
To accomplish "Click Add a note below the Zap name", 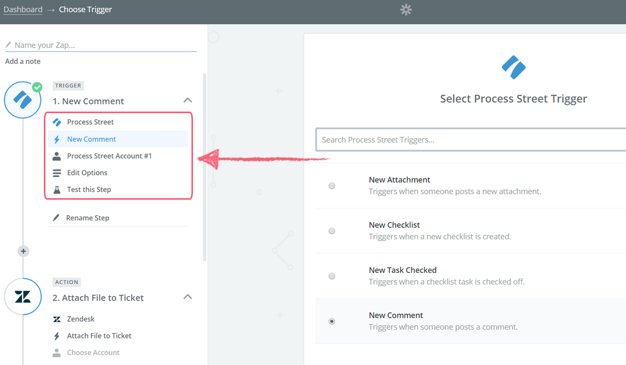I will click(x=22, y=61).
